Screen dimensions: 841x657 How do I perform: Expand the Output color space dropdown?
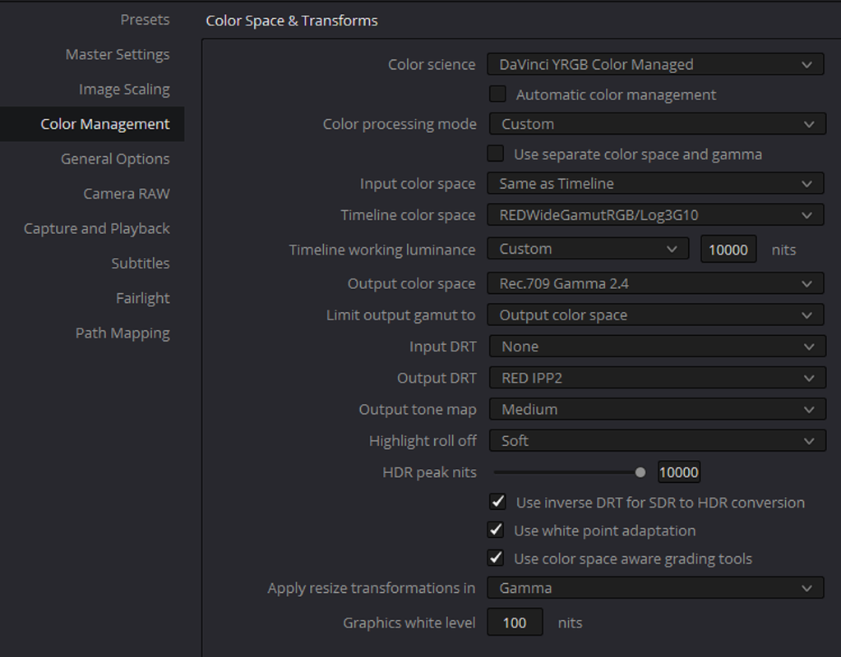point(655,283)
